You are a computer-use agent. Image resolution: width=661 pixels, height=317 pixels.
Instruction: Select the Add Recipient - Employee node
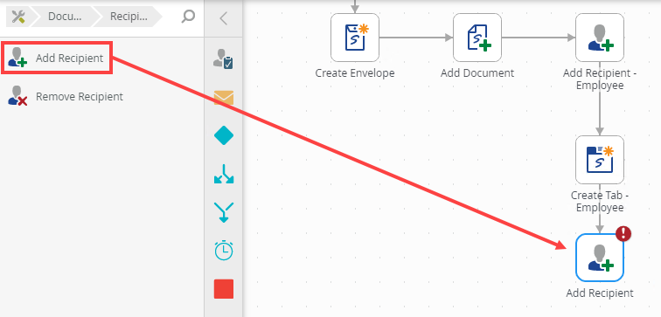pos(600,38)
